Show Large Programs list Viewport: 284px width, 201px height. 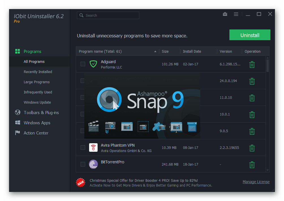tap(36, 82)
